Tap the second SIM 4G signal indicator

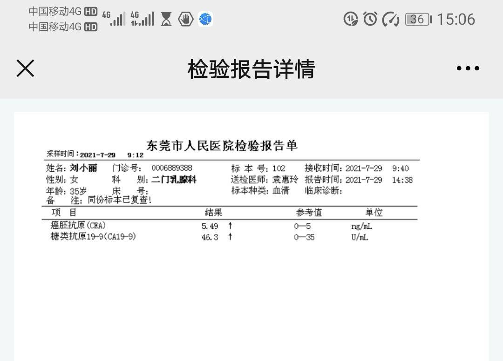[x=143, y=18]
